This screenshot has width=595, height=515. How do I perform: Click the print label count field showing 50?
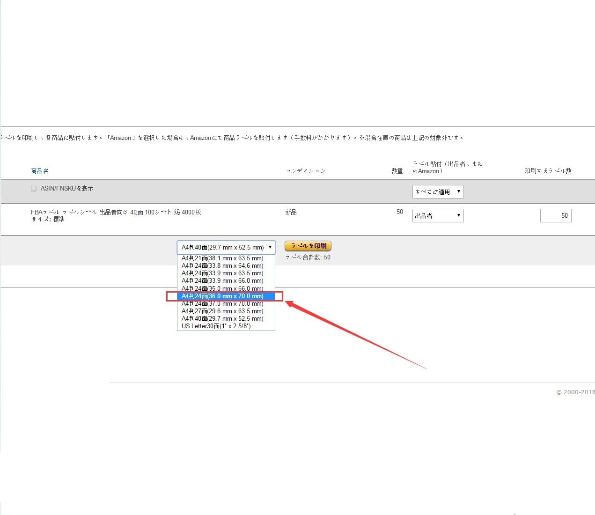[555, 215]
